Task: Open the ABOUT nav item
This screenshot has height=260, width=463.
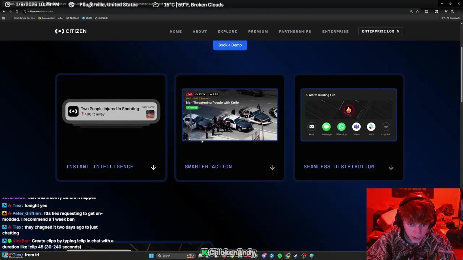Action: [x=200, y=31]
